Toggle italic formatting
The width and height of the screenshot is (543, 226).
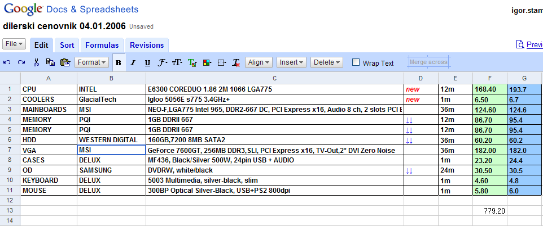(133, 63)
